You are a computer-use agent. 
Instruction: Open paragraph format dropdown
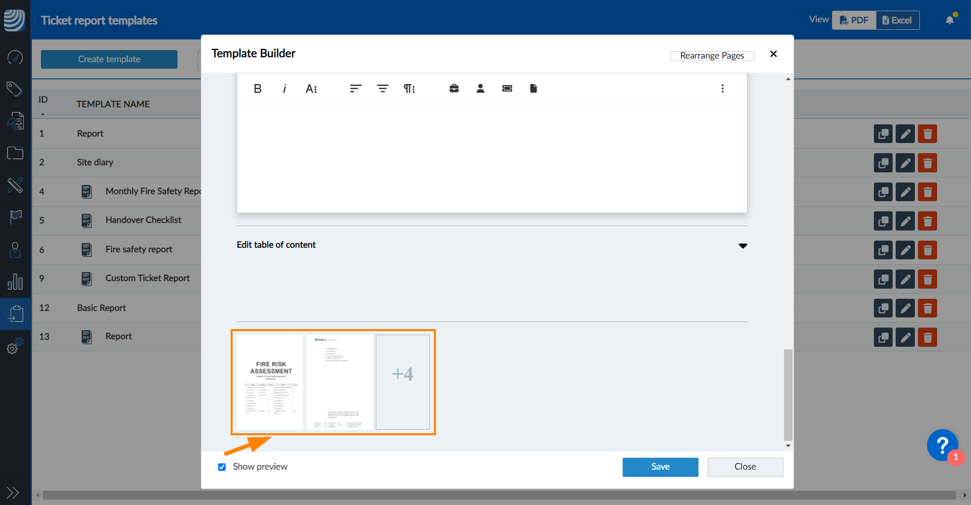[x=409, y=89]
